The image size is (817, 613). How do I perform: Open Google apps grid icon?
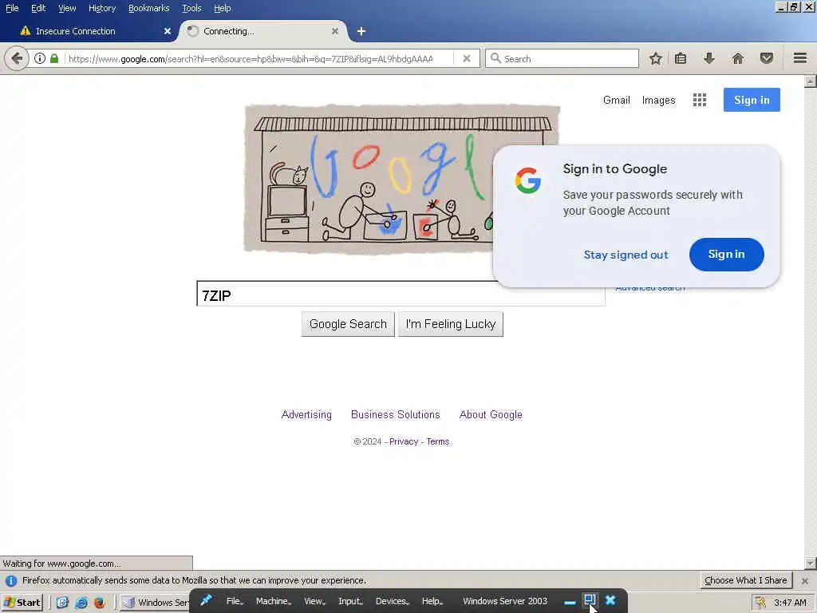click(x=700, y=100)
